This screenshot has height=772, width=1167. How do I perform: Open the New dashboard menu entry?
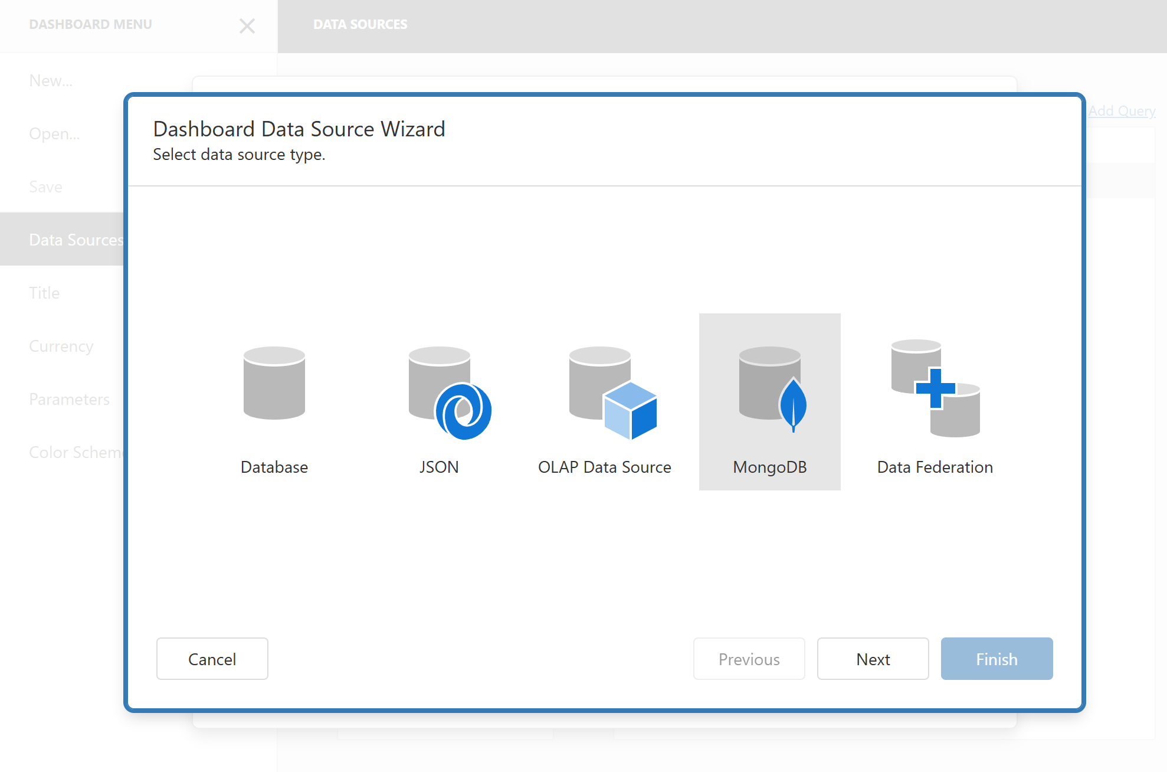(x=51, y=80)
